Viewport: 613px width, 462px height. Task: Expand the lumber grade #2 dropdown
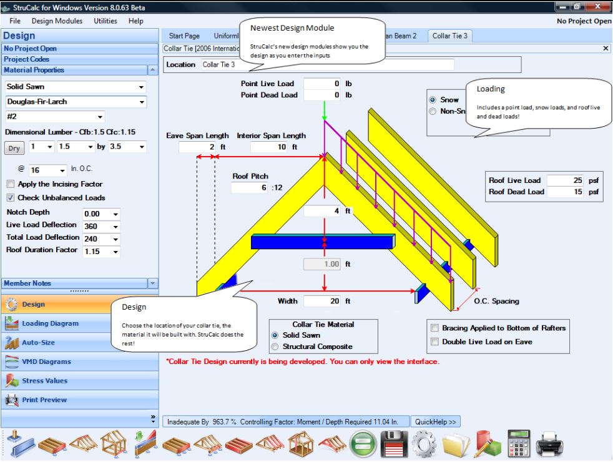pos(100,117)
